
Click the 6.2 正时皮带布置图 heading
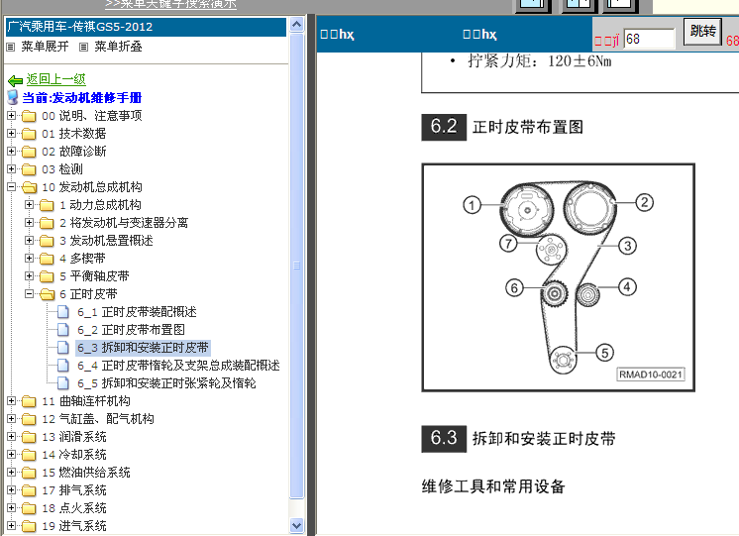coord(502,127)
